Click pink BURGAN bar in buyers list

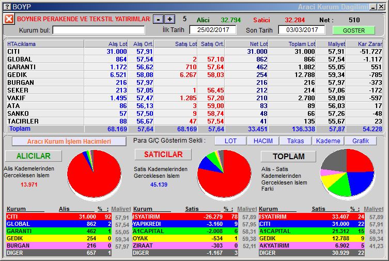(x=59, y=245)
